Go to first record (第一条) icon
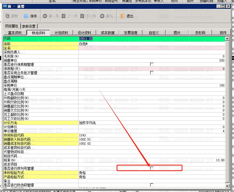This screenshot has height=192, width=234. click(45, 16)
